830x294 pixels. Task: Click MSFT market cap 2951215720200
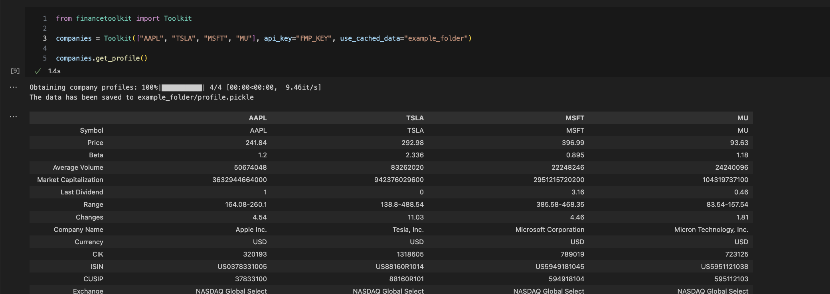559,180
